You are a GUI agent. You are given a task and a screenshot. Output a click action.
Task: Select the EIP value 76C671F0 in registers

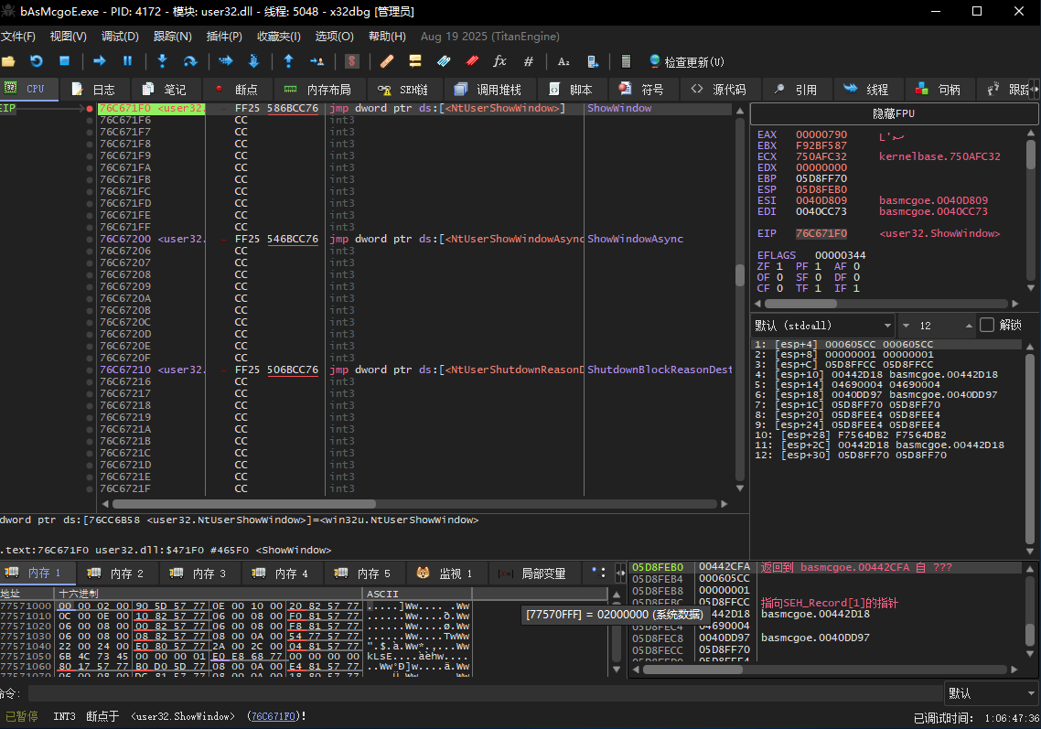[x=821, y=234]
